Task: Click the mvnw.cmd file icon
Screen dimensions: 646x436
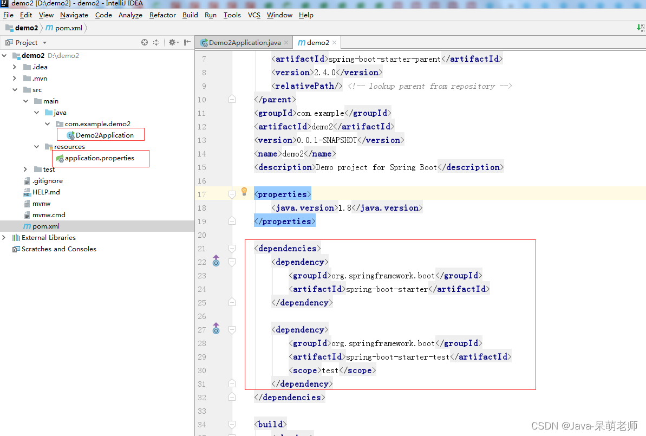Action: tap(27, 215)
